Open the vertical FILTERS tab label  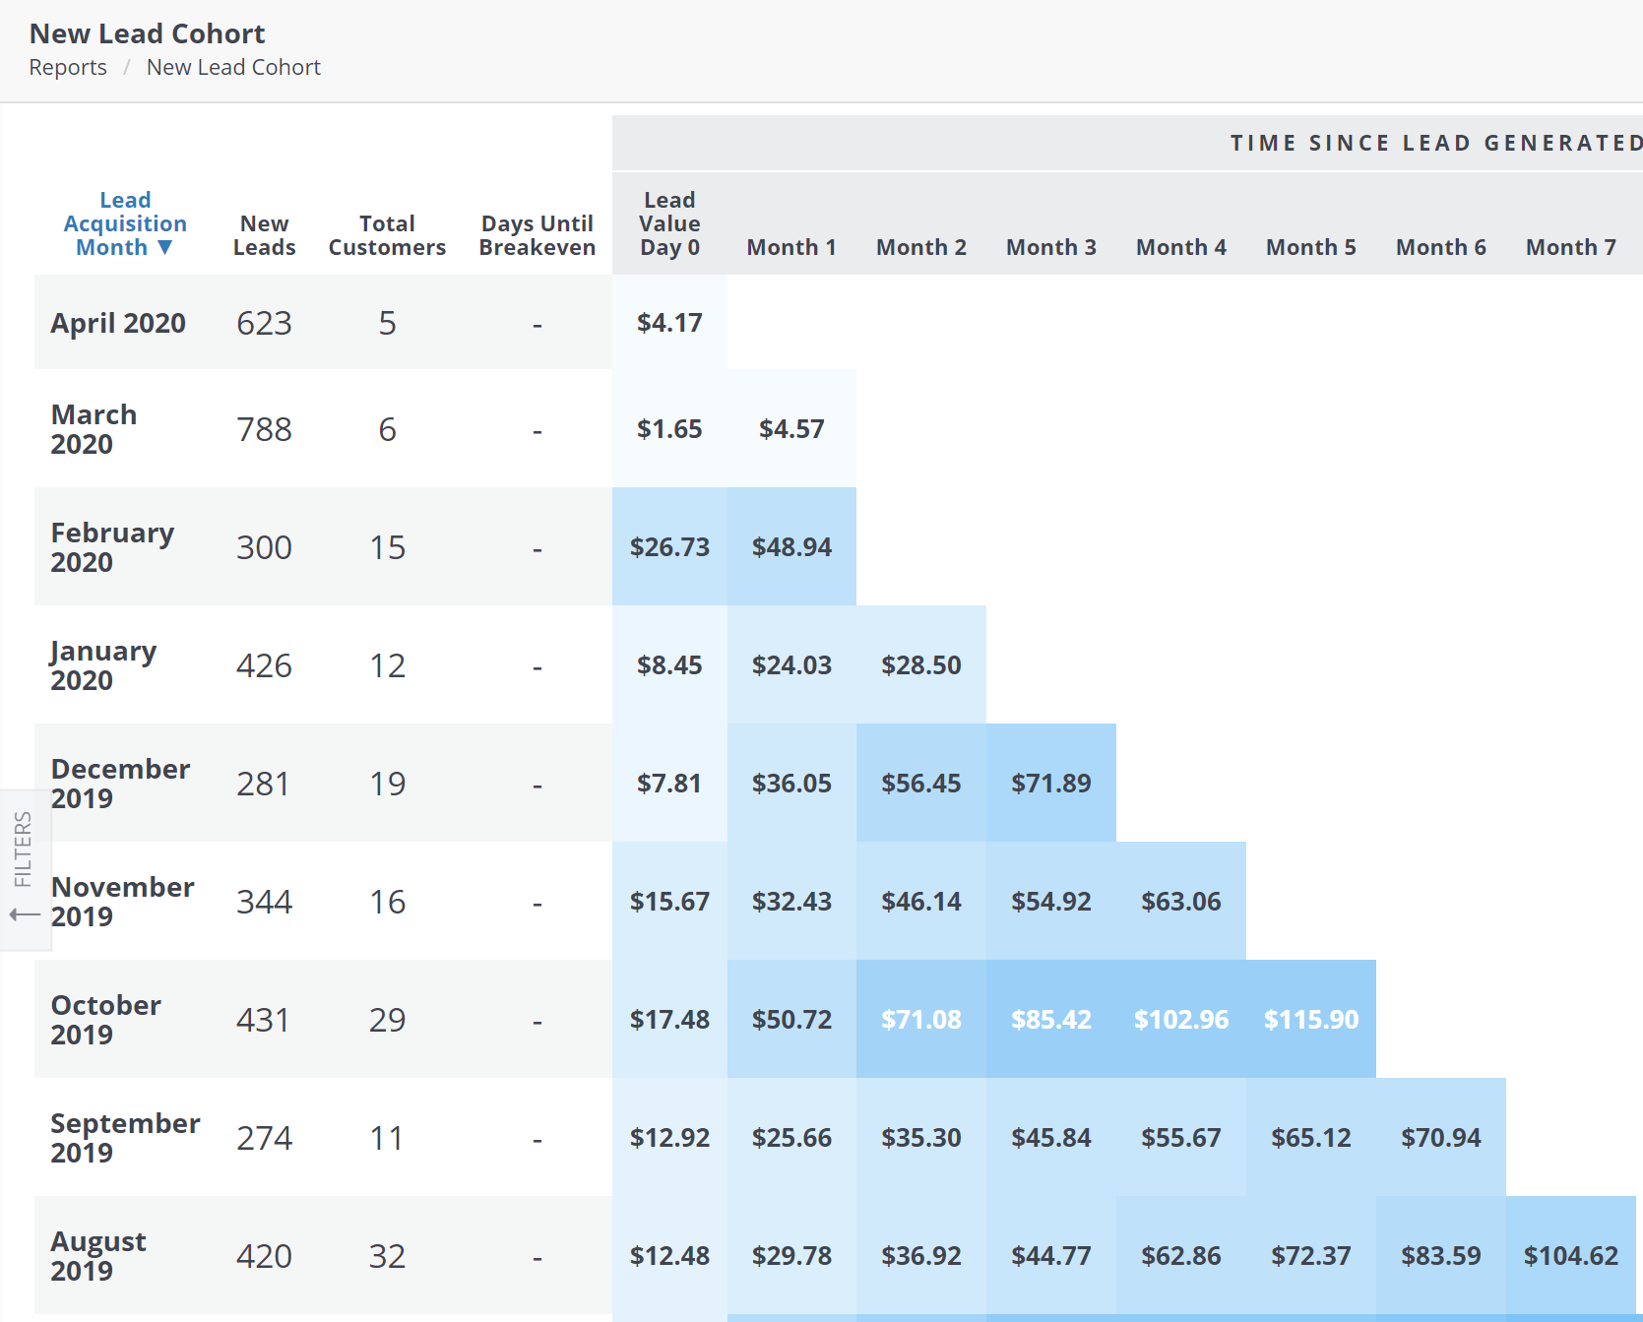(24, 849)
